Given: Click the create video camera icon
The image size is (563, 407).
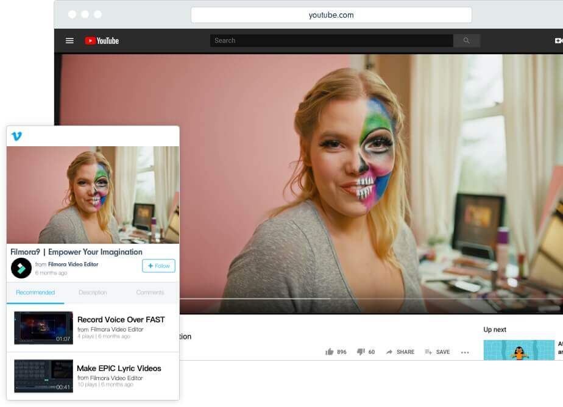Looking at the screenshot, I should (558, 41).
